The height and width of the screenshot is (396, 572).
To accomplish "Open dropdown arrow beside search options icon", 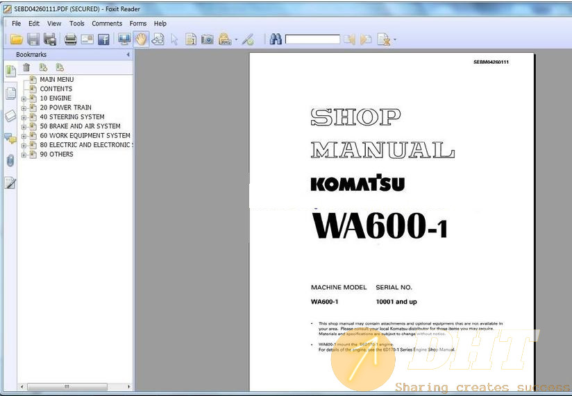I will click(x=395, y=40).
